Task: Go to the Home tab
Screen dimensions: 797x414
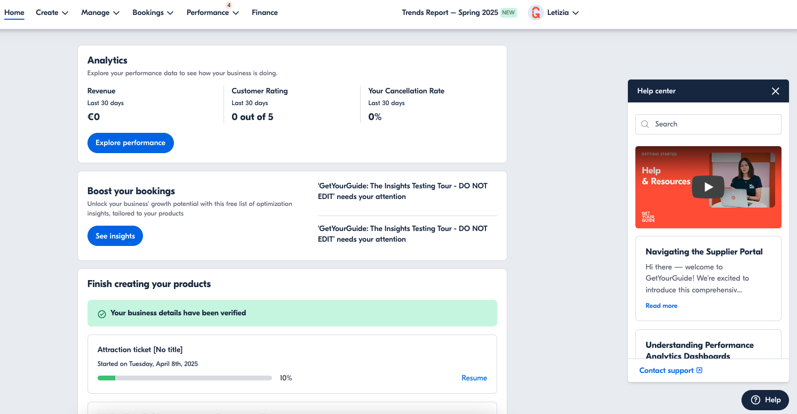Action: click(14, 13)
